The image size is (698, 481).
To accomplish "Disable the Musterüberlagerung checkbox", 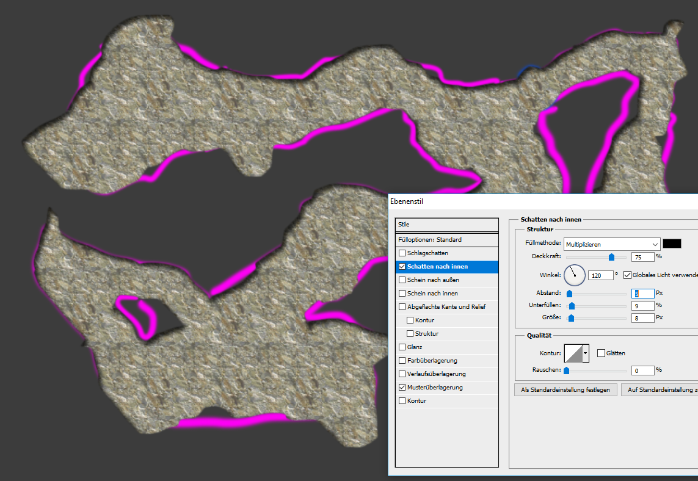I will tap(402, 387).
